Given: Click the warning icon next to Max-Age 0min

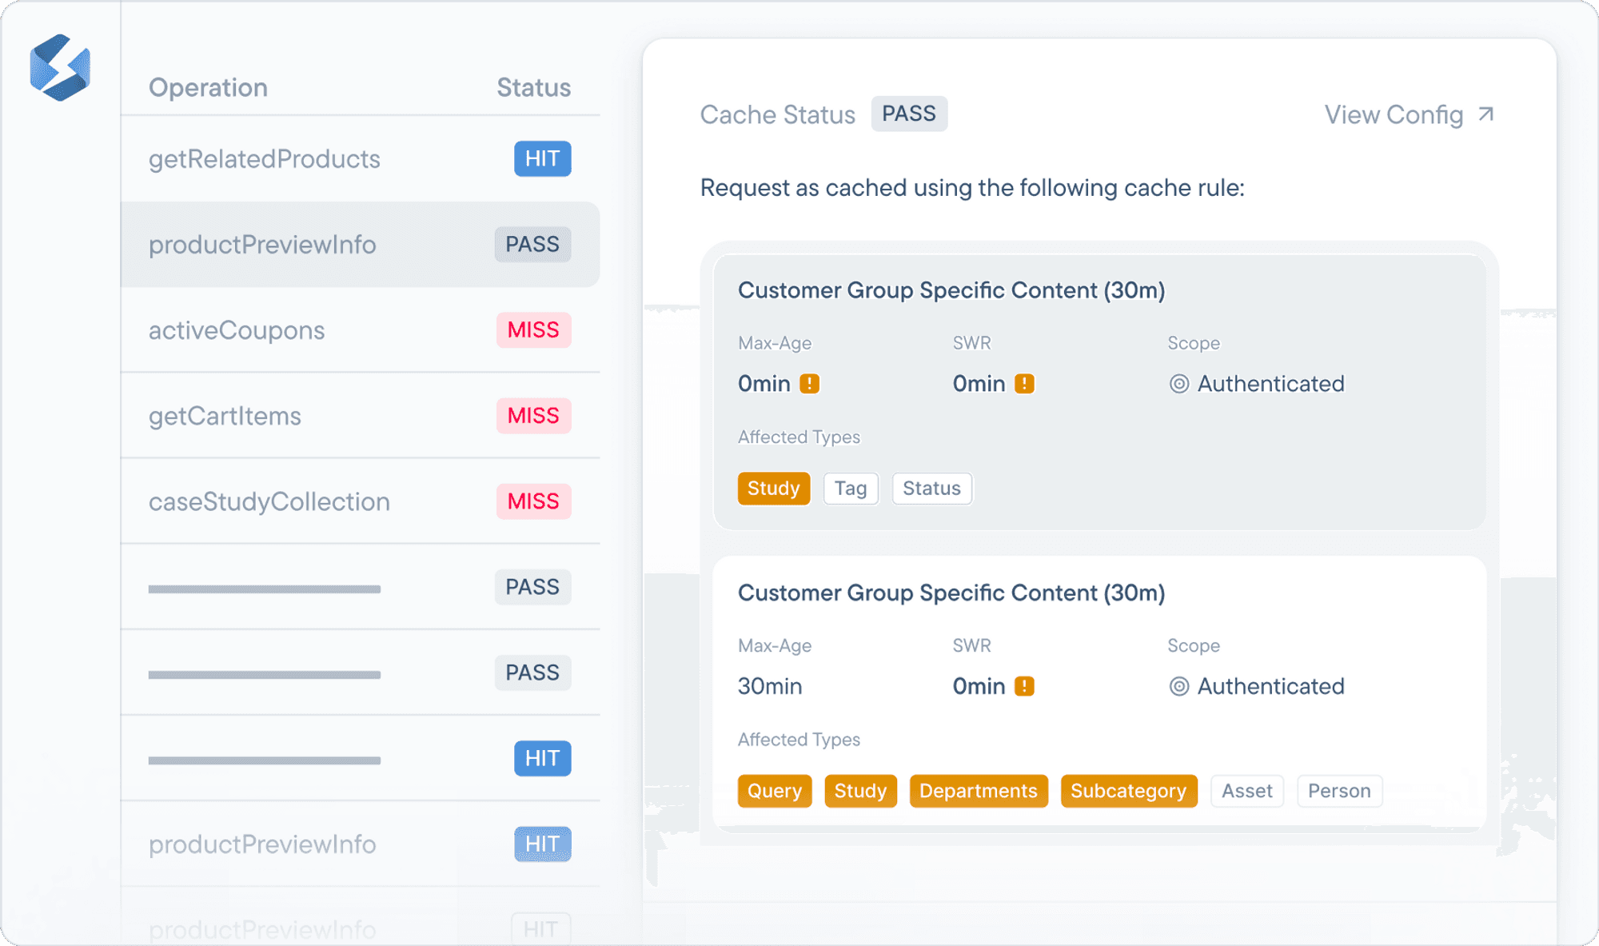Looking at the screenshot, I should (810, 384).
